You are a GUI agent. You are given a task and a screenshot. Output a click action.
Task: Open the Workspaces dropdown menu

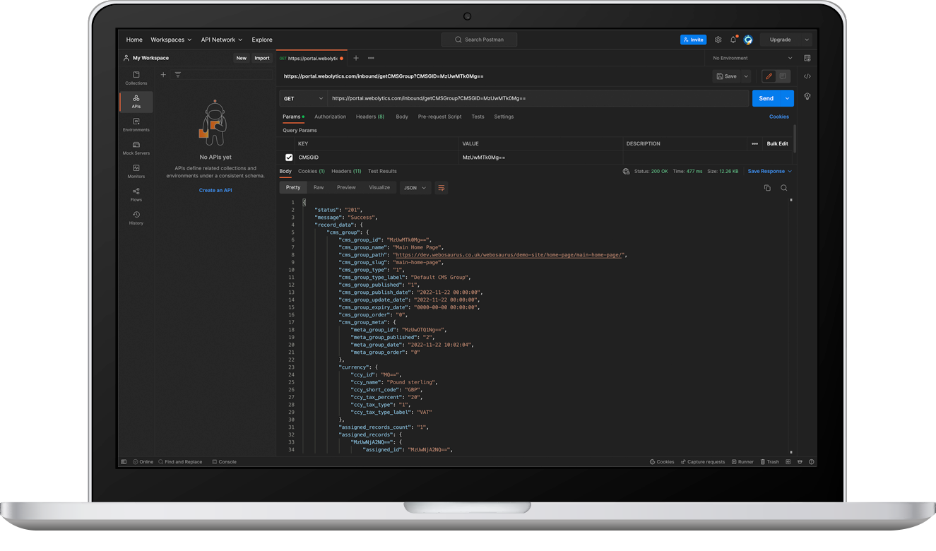[171, 40]
